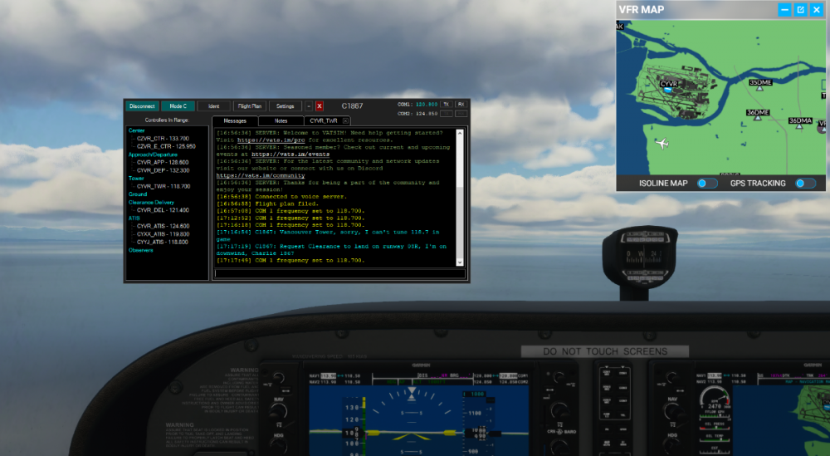Click the red X close icon in vPilot
This screenshot has width=830, height=456.
pos(320,106)
